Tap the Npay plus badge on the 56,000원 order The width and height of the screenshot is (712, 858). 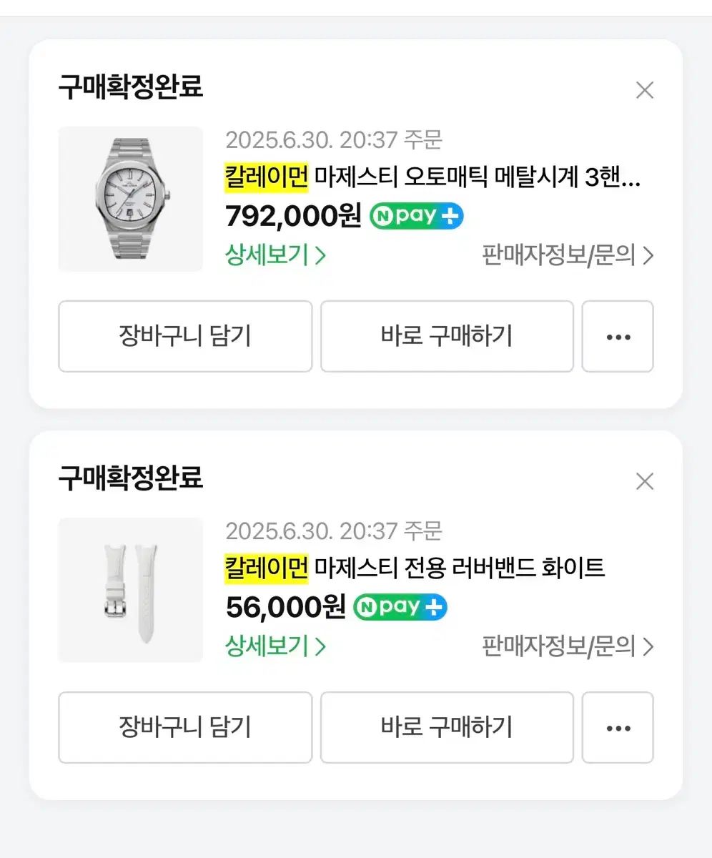click(400, 607)
